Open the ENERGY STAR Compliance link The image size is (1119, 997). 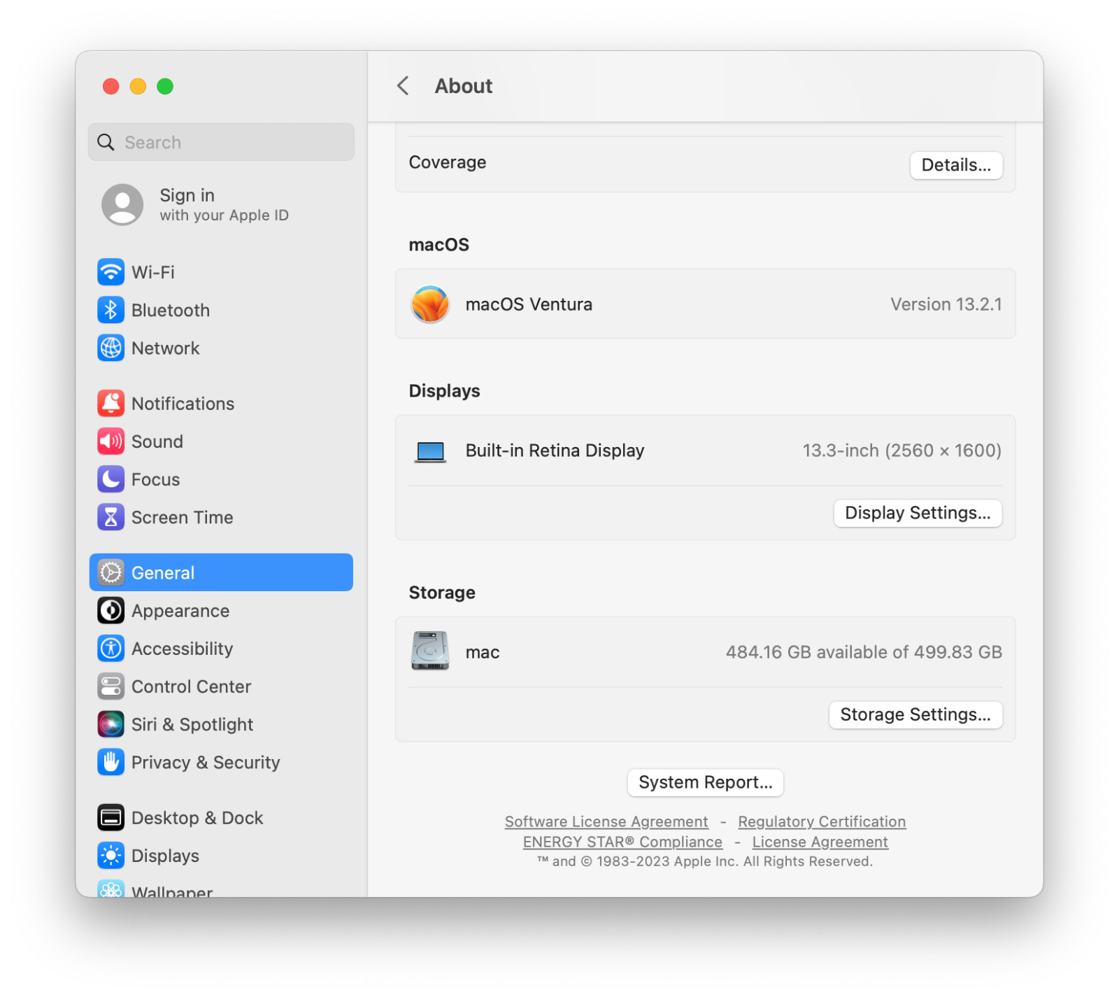(622, 842)
